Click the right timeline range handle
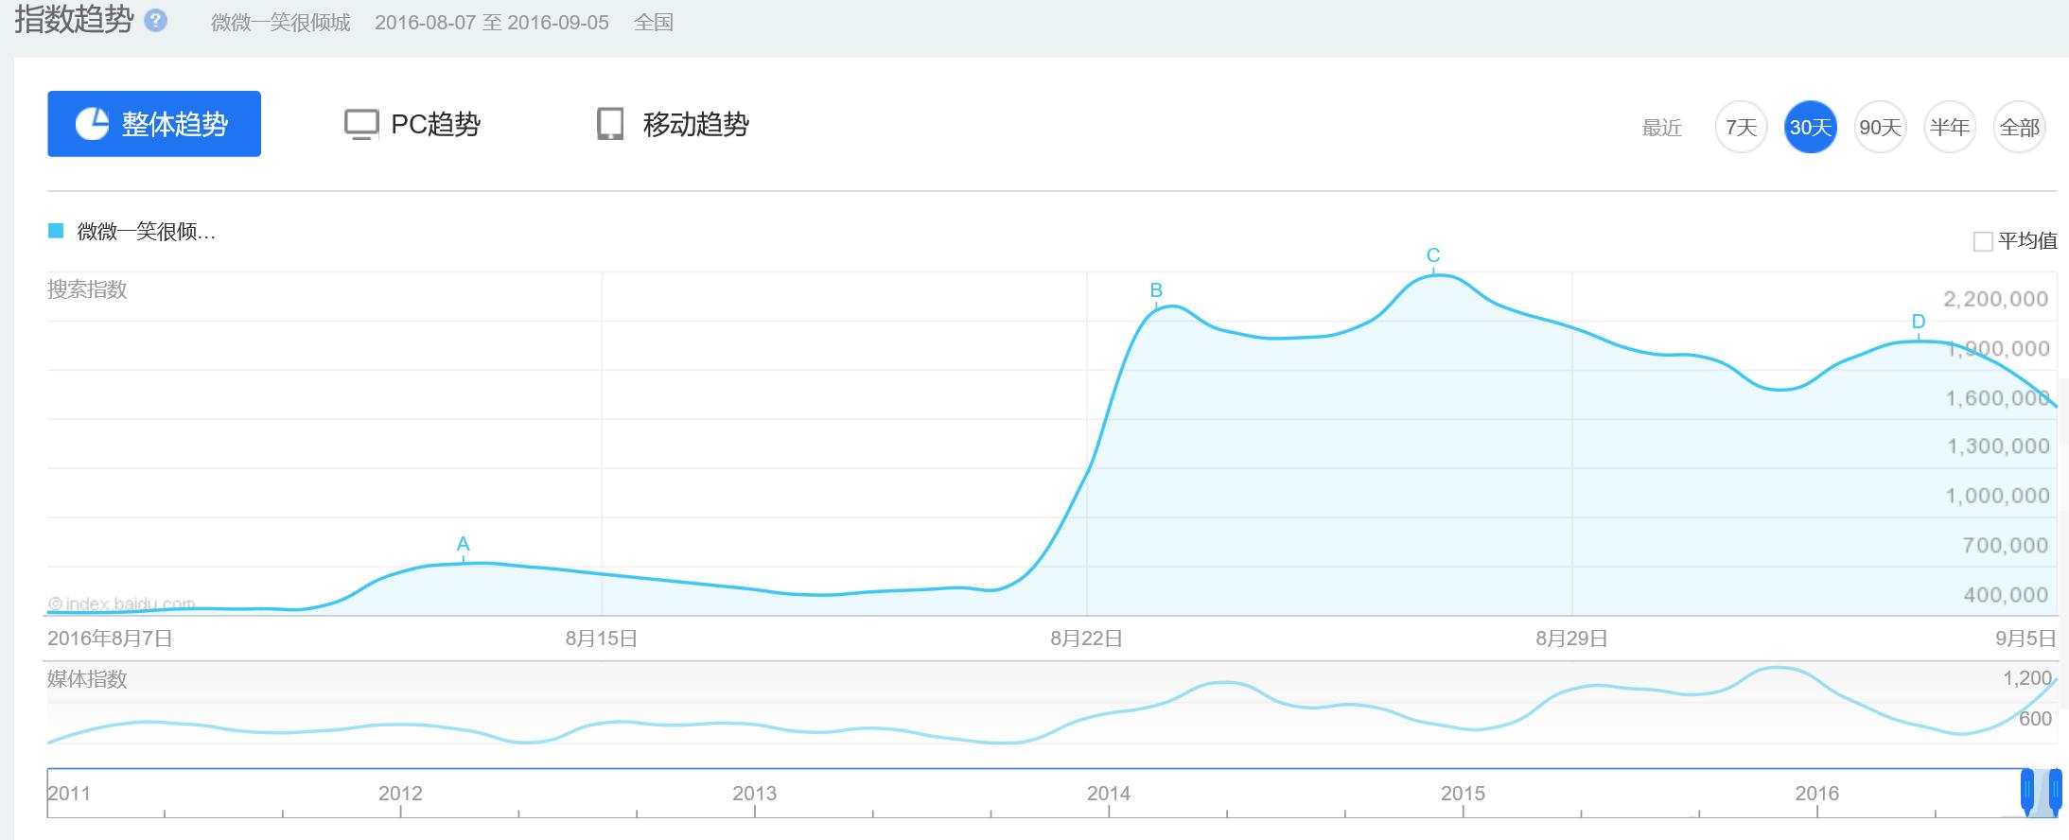2069x840 pixels. click(x=2055, y=792)
